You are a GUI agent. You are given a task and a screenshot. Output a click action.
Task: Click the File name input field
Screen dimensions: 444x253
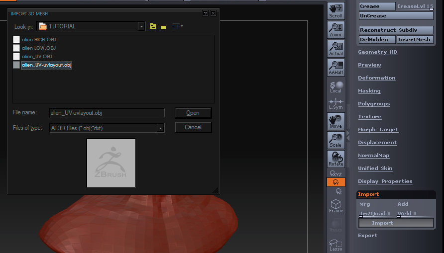107,113
